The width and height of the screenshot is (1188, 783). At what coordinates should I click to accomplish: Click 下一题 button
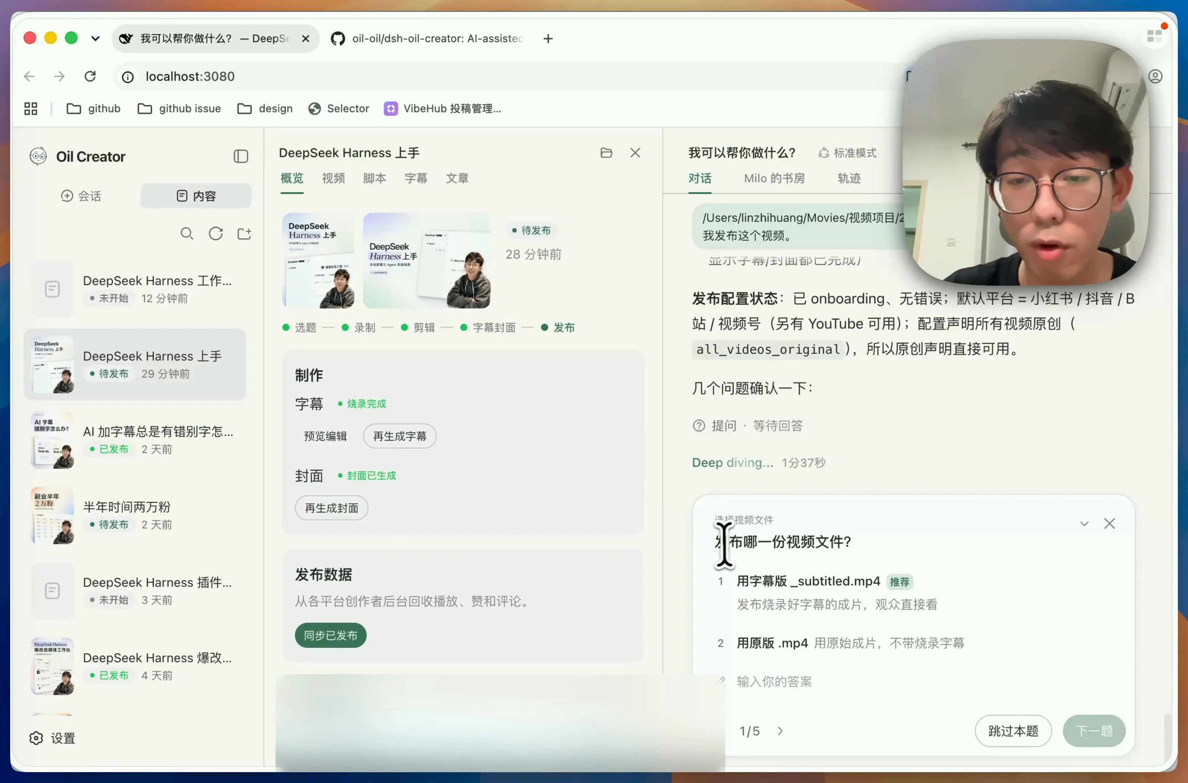pos(1094,731)
